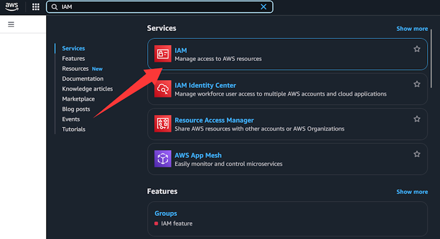Open the services grid menu icon

[x=36, y=7]
